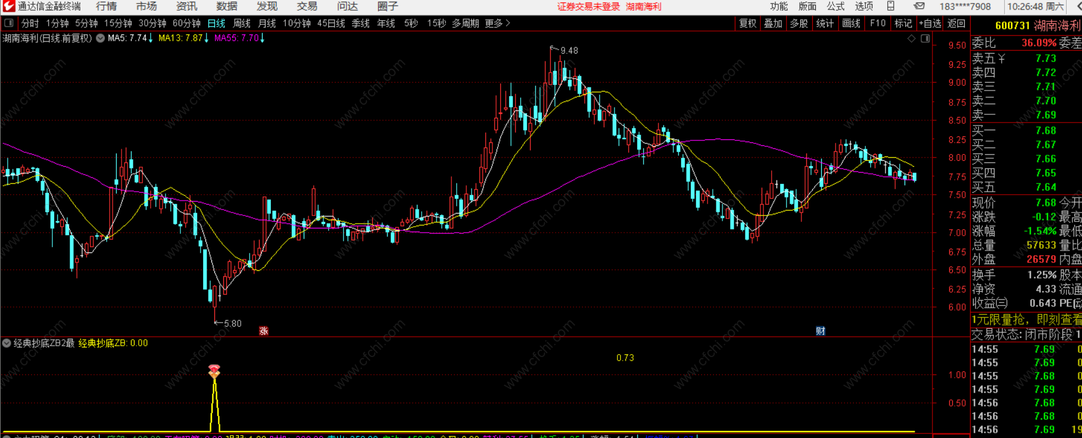The image size is (1082, 438).
Task: Select the 日线 daily tab
Action: 216,23
